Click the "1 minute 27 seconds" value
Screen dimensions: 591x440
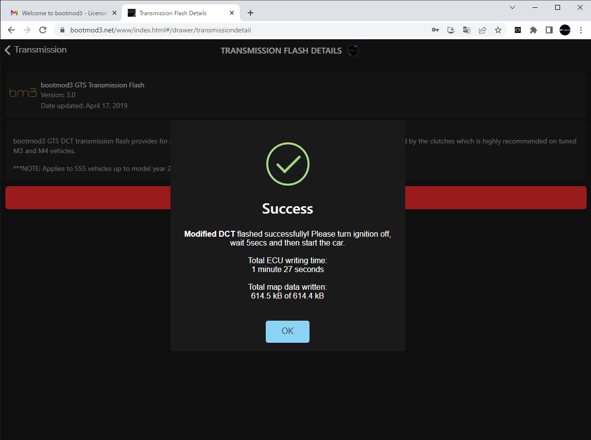[287, 269]
